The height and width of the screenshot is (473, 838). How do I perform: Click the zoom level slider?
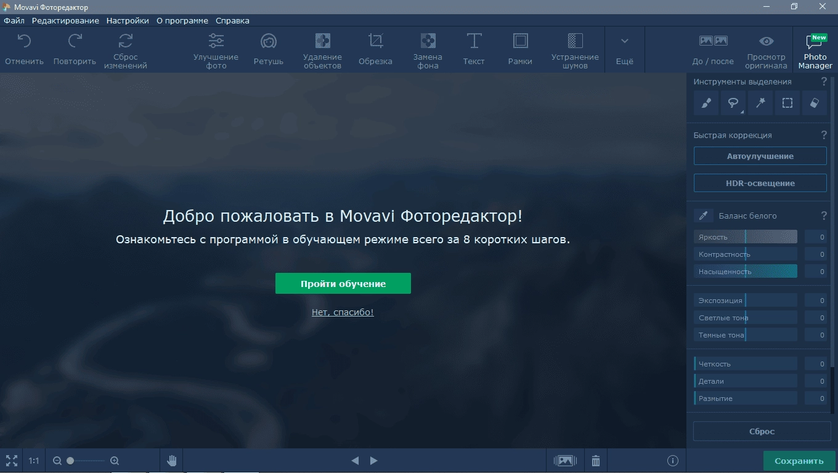click(86, 461)
